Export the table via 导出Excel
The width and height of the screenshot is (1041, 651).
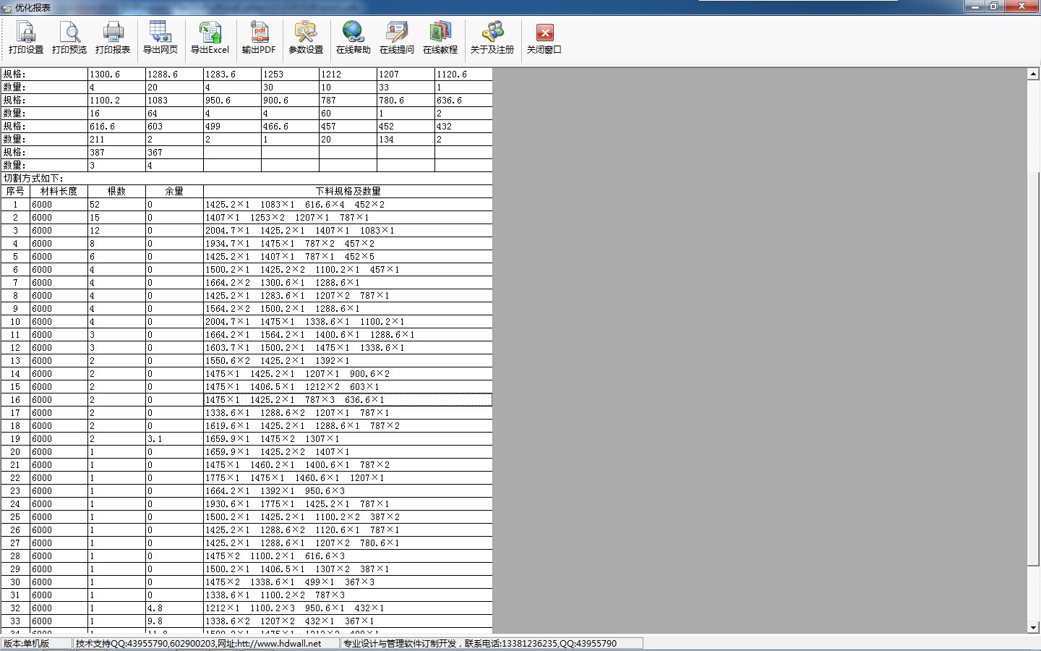(210, 38)
